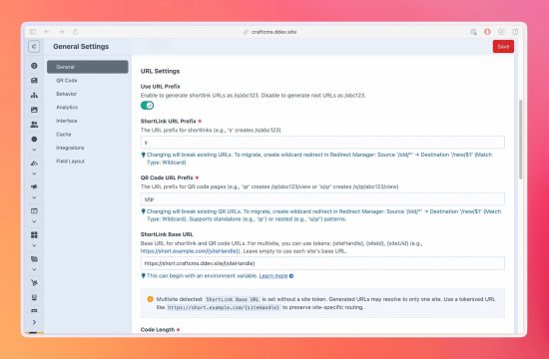549x359 pixels.
Task: Expand the sidebar with the right arrow
Action: [x=34, y=322]
